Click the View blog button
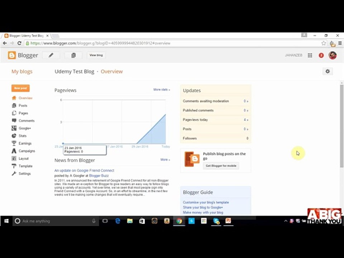The height and width of the screenshot is (258, 344). (96, 55)
